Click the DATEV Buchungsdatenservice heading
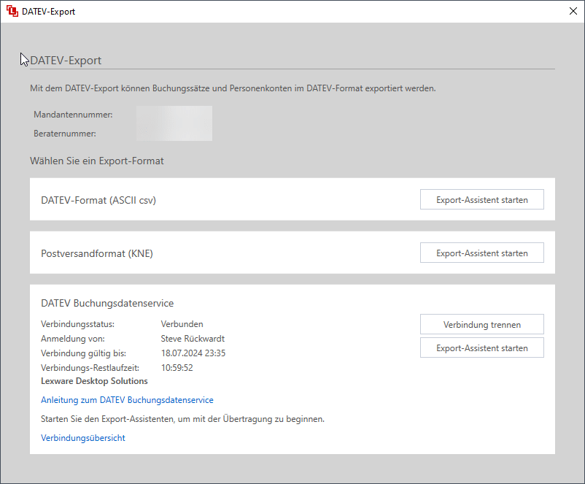The width and height of the screenshot is (585, 484). point(107,303)
